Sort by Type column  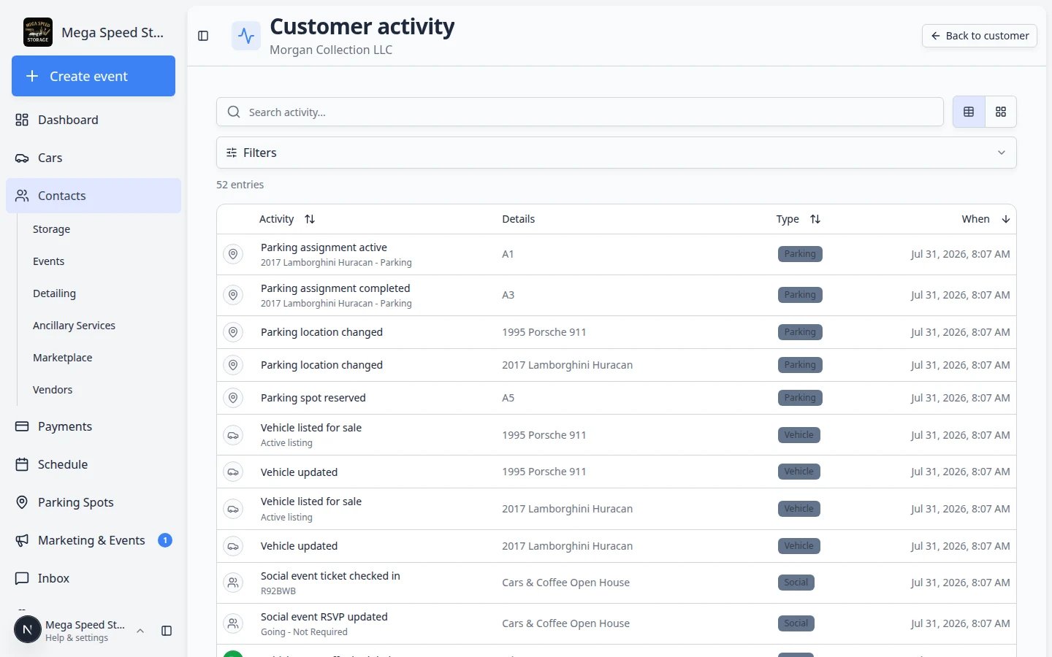click(x=798, y=219)
